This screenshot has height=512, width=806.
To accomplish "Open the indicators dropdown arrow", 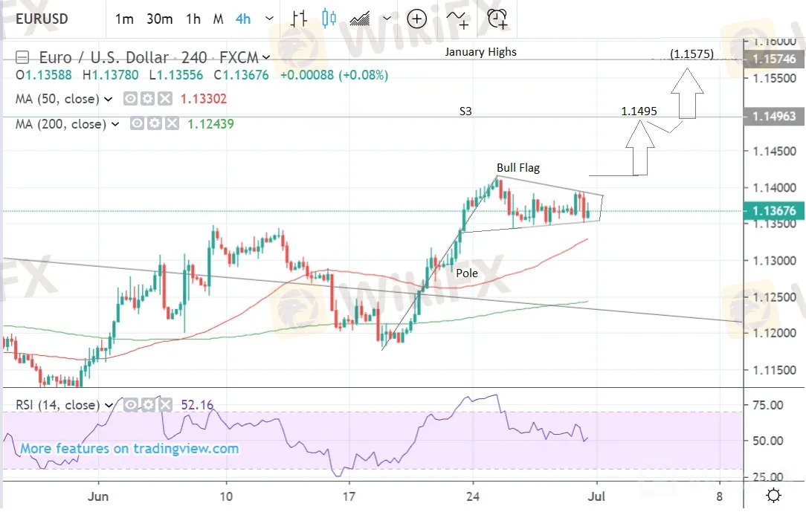I will 388,19.
